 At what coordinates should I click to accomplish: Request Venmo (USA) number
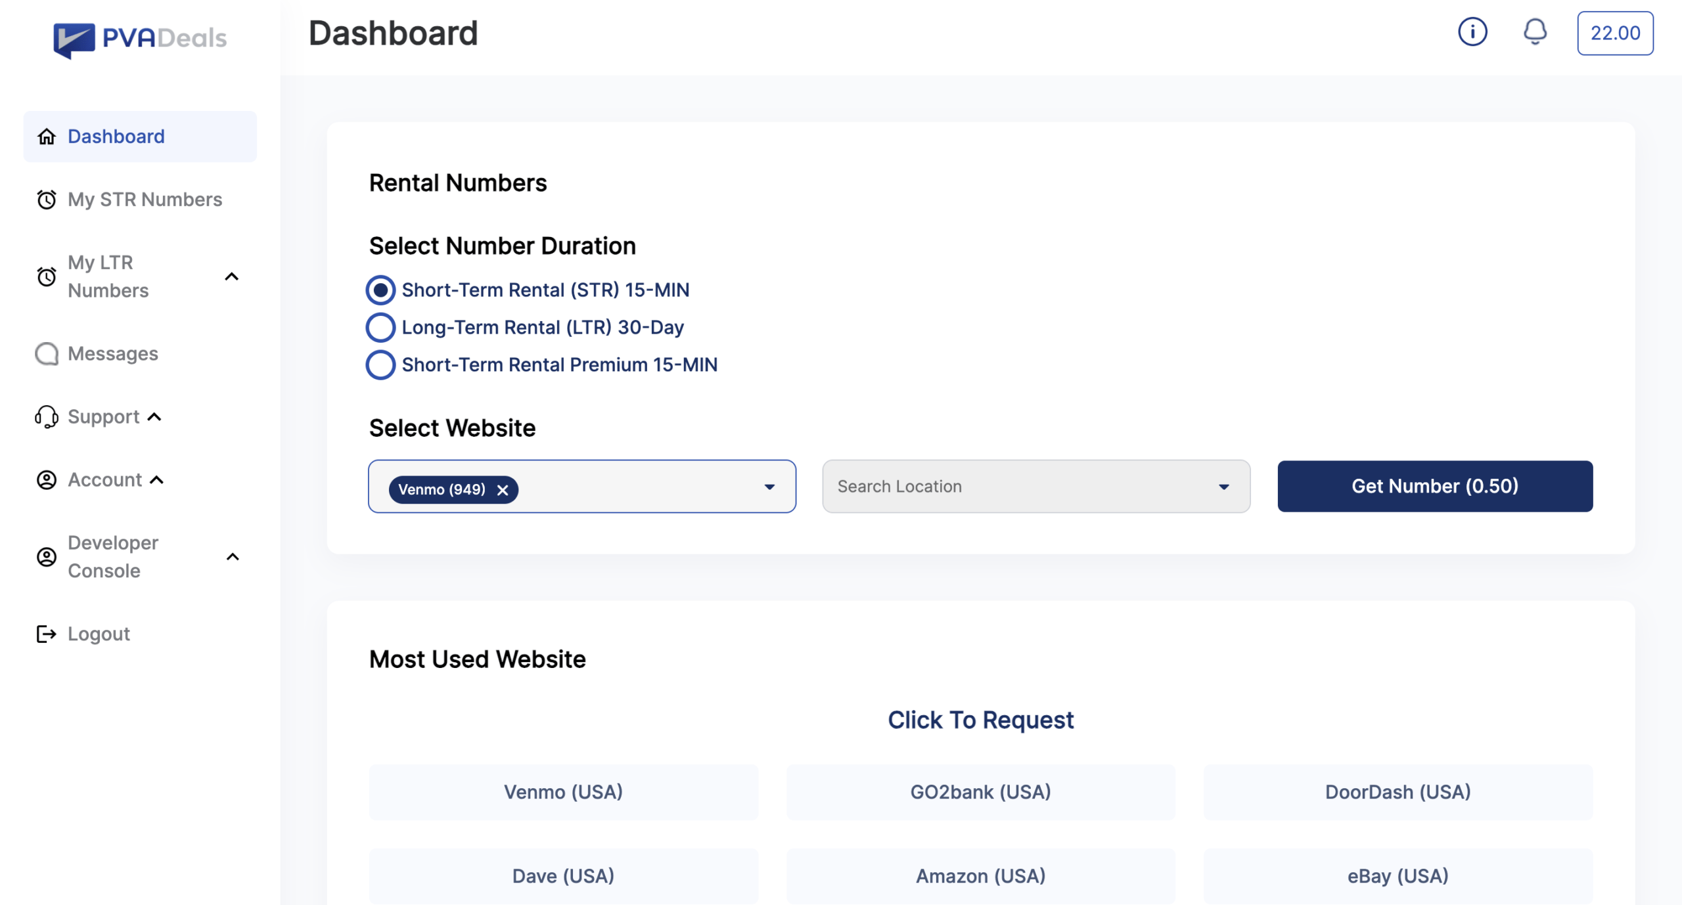(x=563, y=792)
